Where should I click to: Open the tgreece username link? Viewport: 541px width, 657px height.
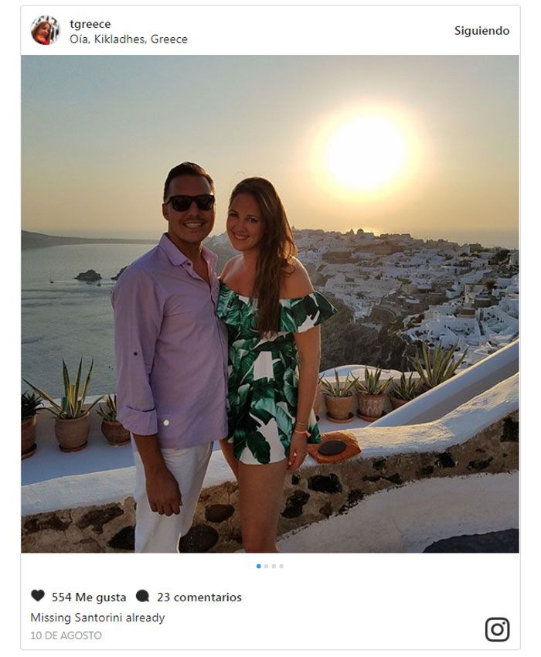click(x=90, y=24)
